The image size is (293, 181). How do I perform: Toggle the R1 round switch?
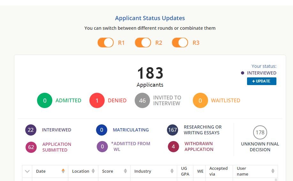click(x=106, y=43)
